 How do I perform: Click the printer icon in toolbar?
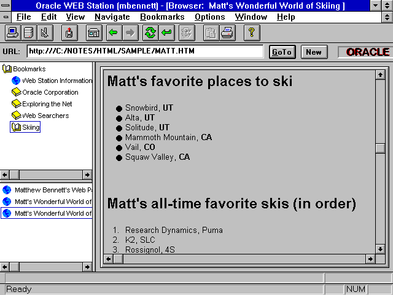click(227, 33)
